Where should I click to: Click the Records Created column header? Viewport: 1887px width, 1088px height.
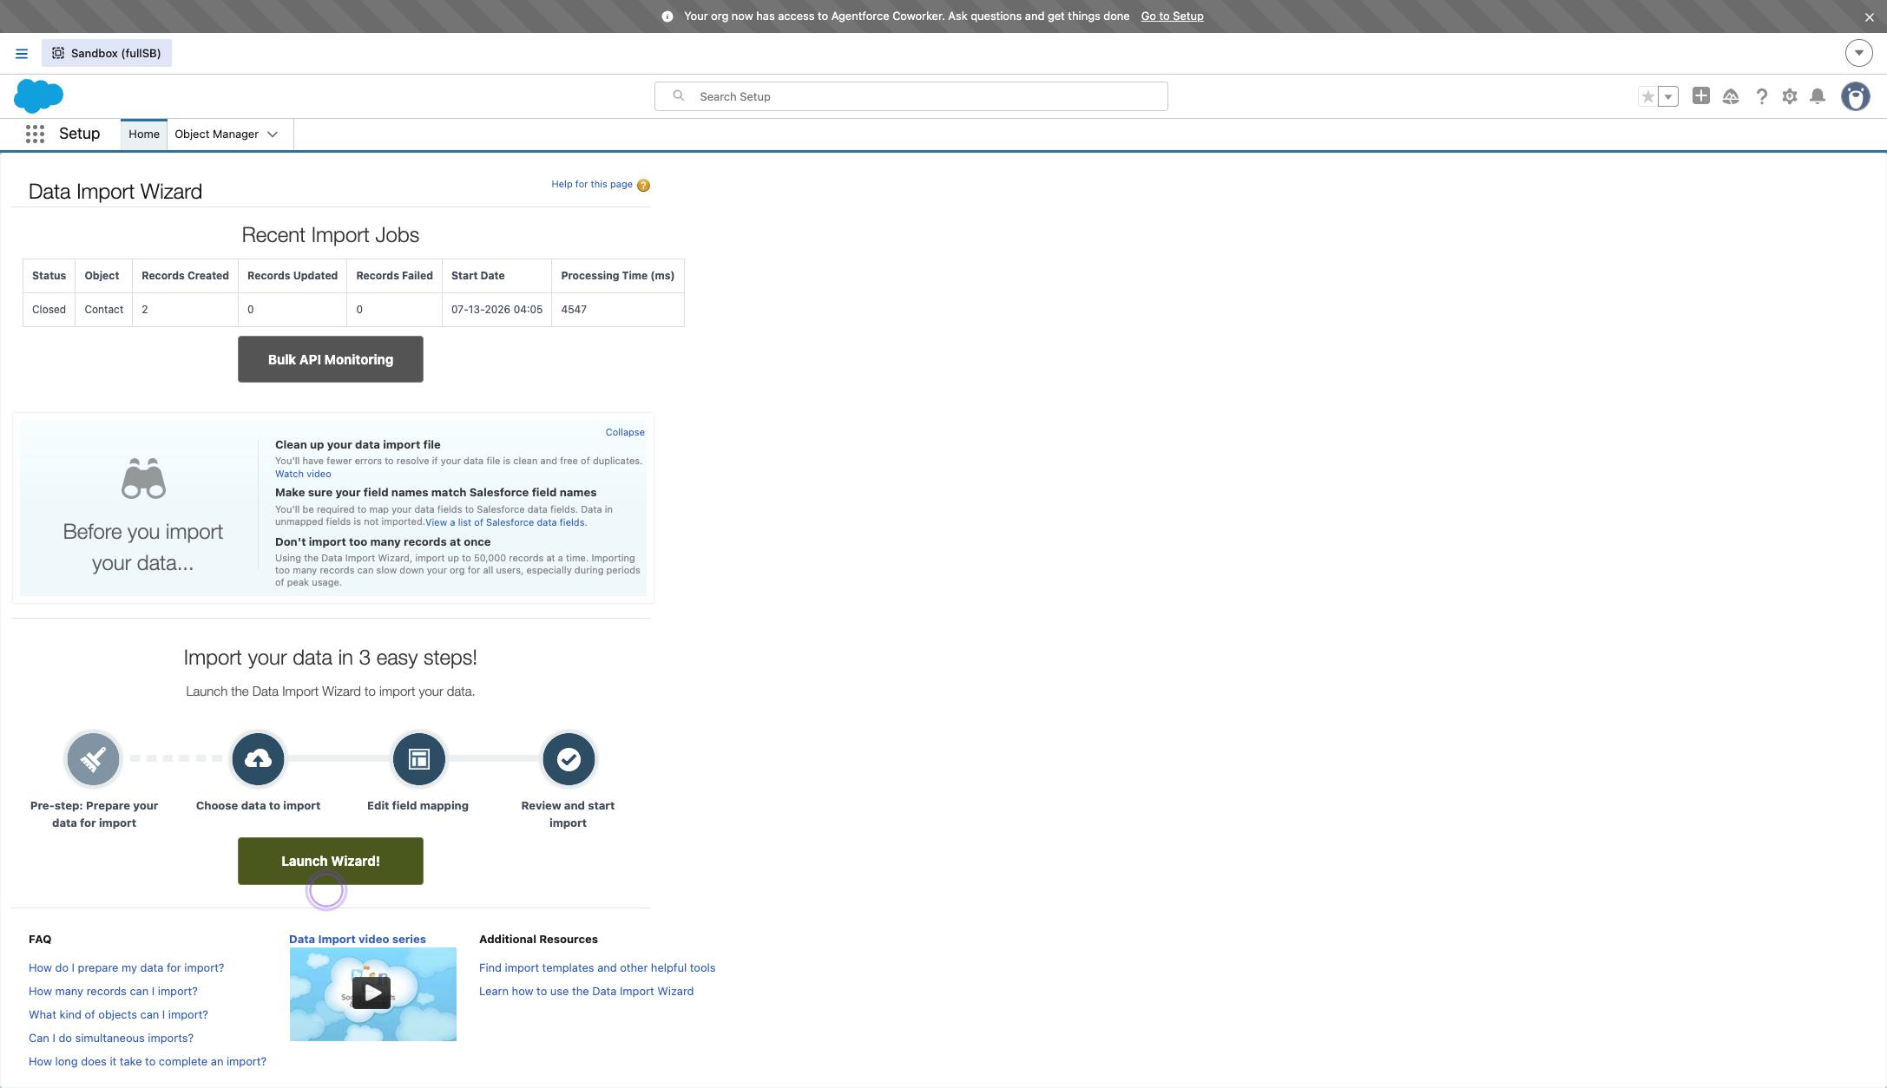pyautogui.click(x=185, y=276)
